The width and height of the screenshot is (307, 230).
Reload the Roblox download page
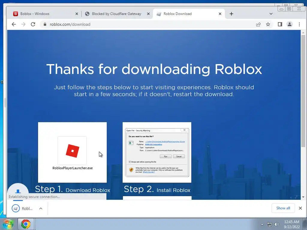click(x=33, y=24)
